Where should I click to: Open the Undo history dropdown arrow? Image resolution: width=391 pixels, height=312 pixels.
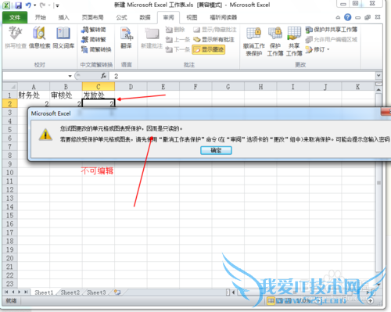pos(34,5)
